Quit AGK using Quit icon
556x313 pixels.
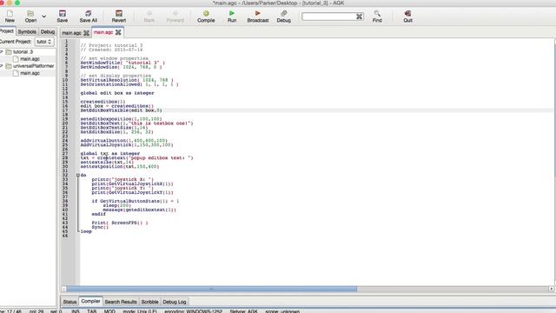[x=407, y=16]
